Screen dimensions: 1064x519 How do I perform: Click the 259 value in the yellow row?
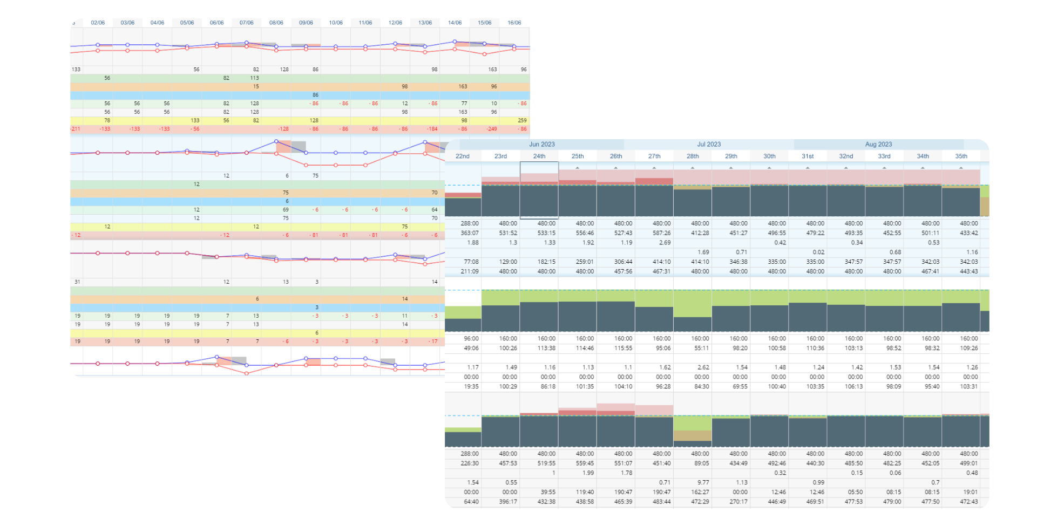[x=522, y=120]
